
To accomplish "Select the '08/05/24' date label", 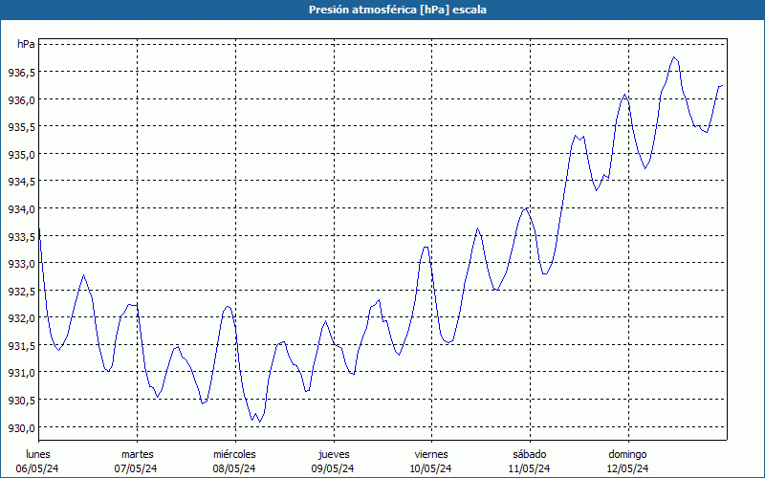I will pos(234,468).
